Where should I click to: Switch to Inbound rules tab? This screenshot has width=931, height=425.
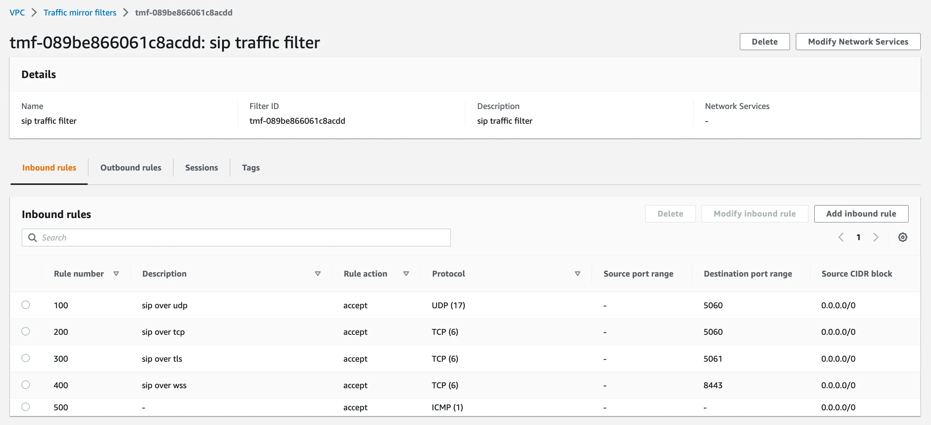pyautogui.click(x=49, y=168)
